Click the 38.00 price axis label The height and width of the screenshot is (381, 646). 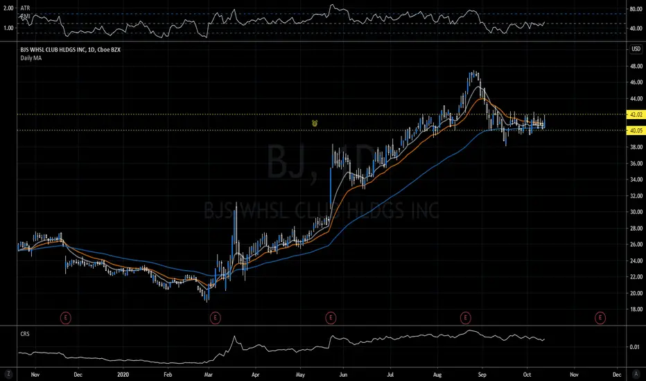coord(636,147)
